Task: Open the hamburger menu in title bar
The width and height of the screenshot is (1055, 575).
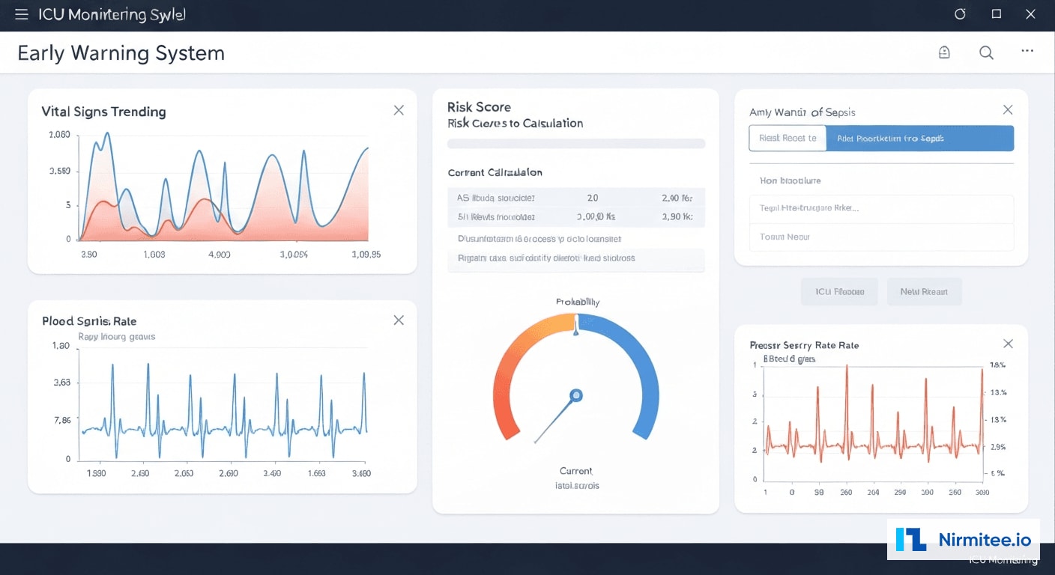Action: (21, 15)
